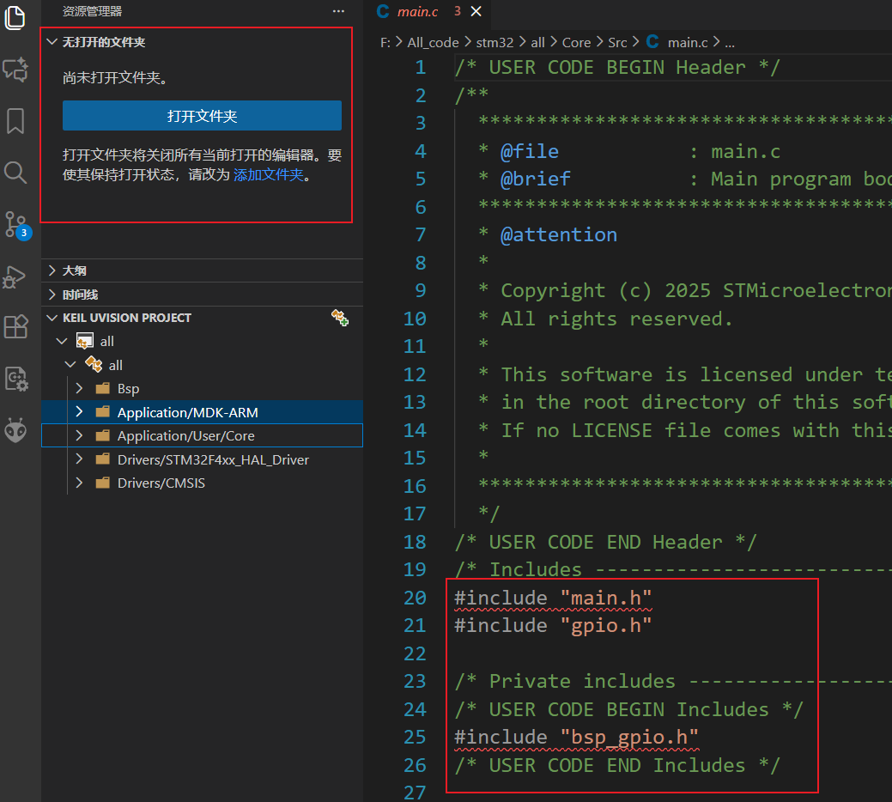Open the PlatformIO alien head icon

coord(16,430)
